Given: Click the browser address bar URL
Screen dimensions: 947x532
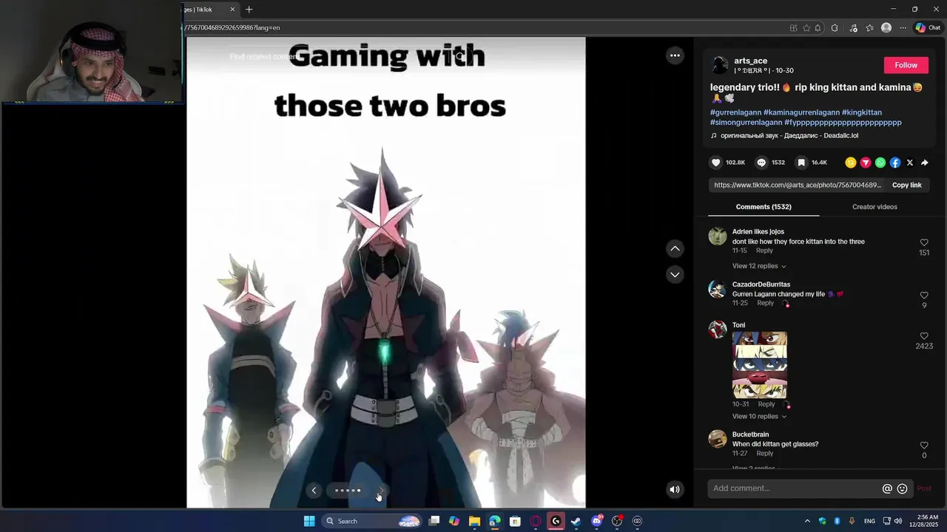Looking at the screenshot, I should coord(232,27).
